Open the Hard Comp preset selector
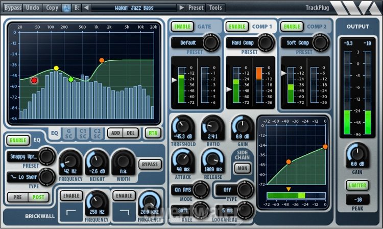Image resolution: width=383 pixels, height=229 pixels. pos(243,43)
